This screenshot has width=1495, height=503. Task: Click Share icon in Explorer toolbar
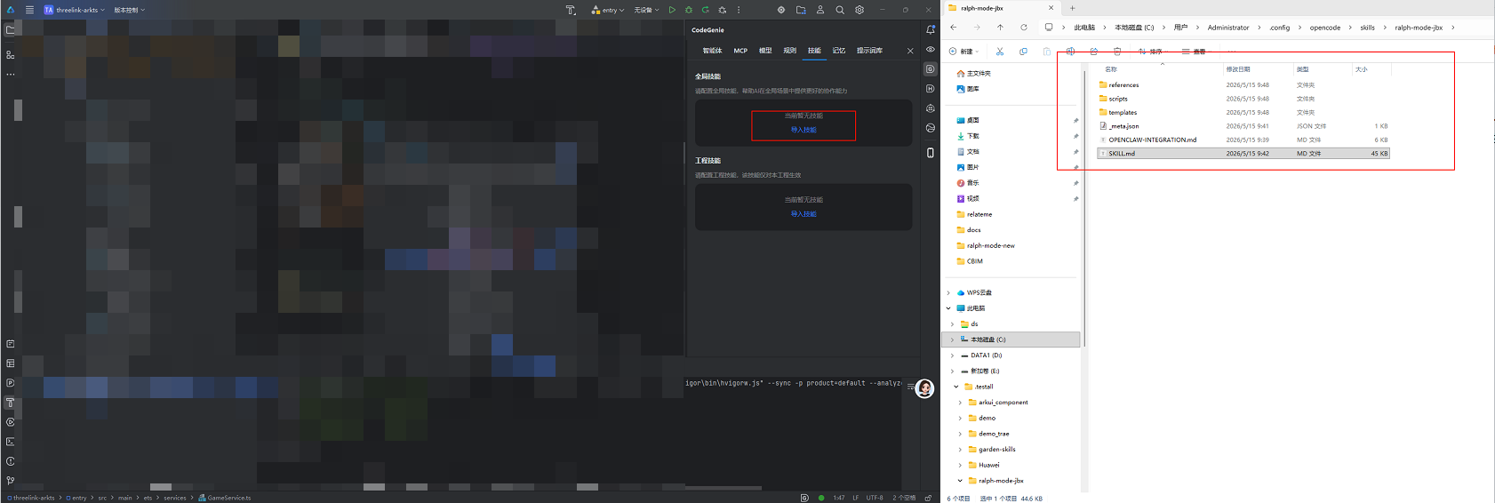pos(1094,52)
